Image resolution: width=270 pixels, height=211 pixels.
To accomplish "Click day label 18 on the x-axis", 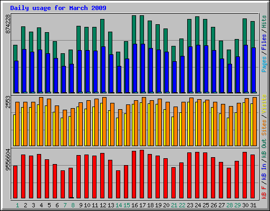I will pos(150,205).
